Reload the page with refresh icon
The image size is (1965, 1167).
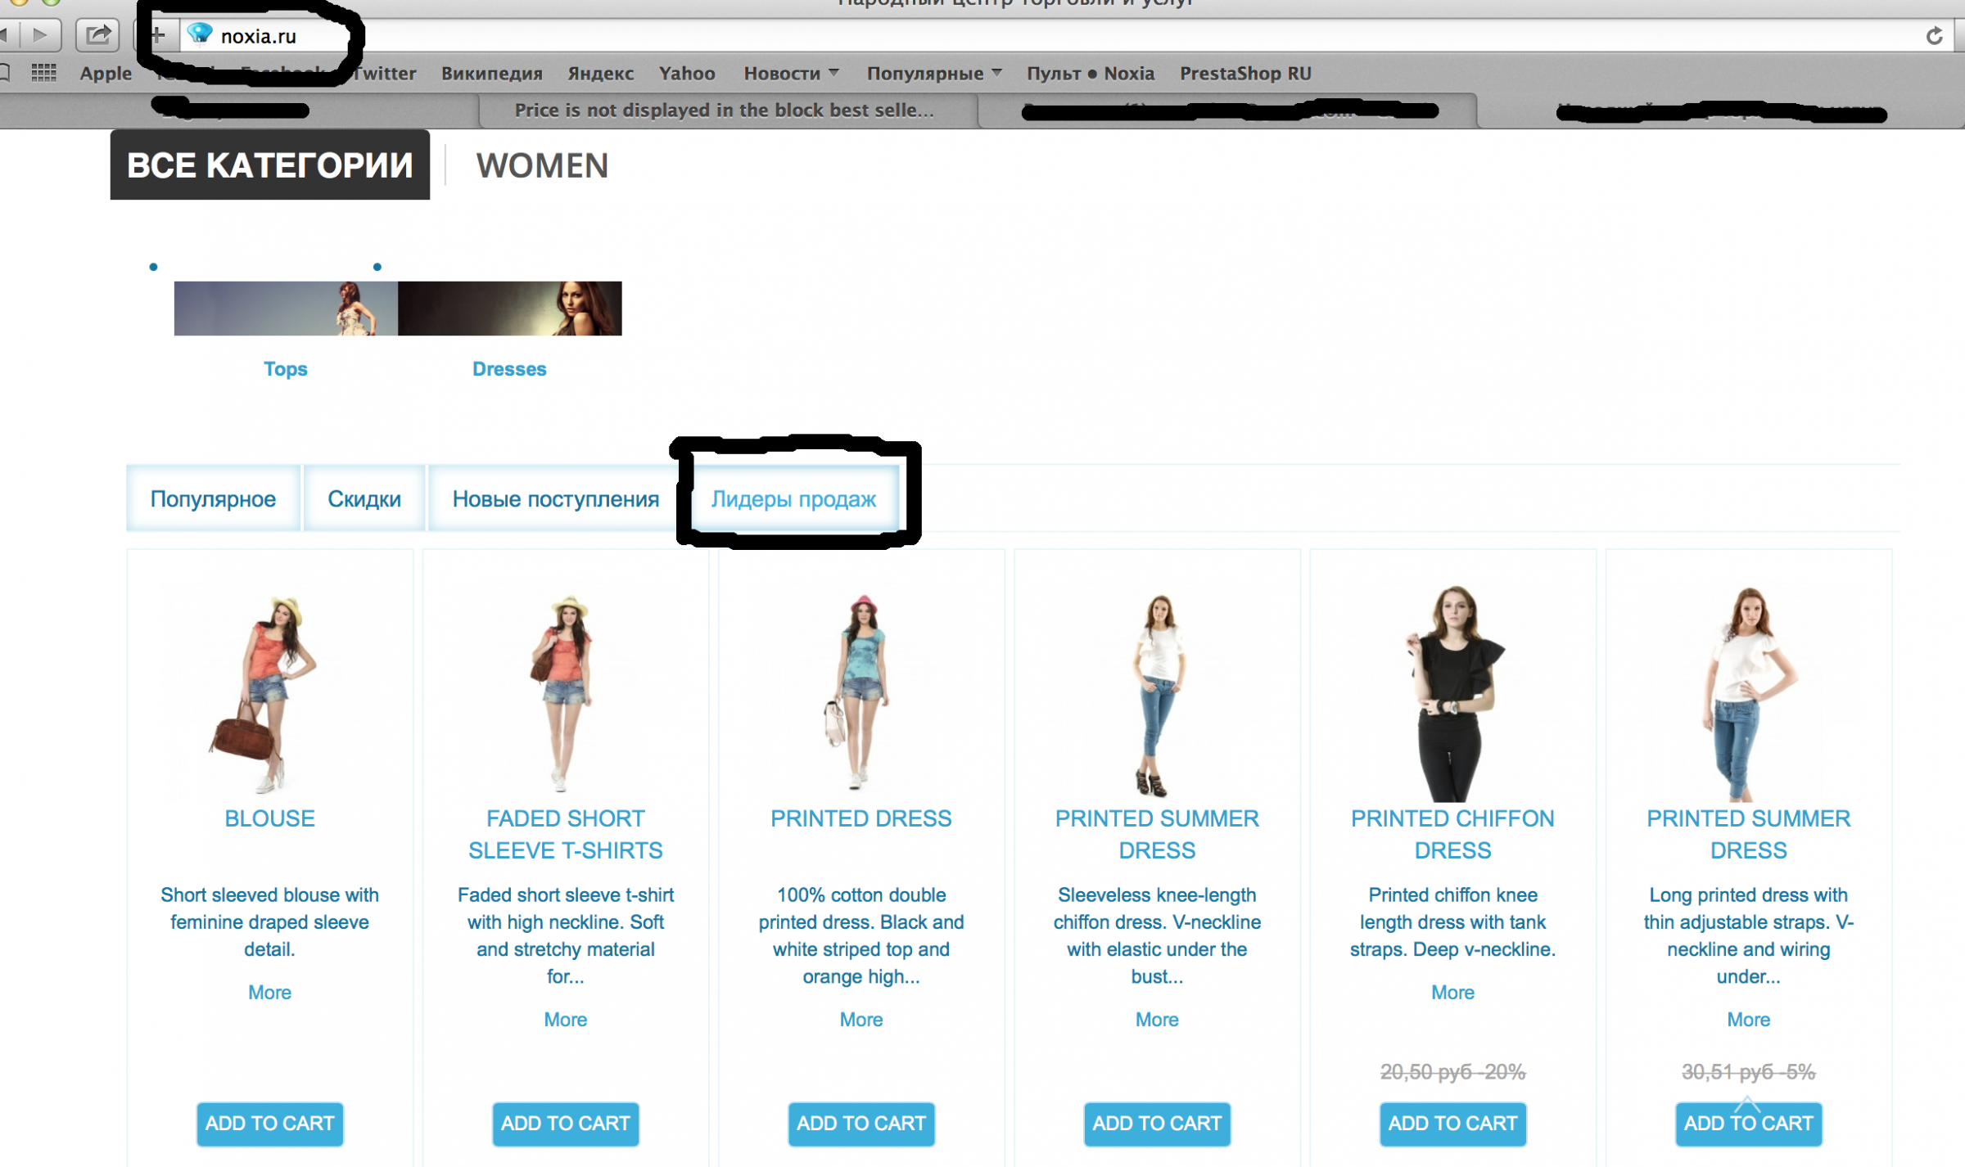coord(1934,36)
